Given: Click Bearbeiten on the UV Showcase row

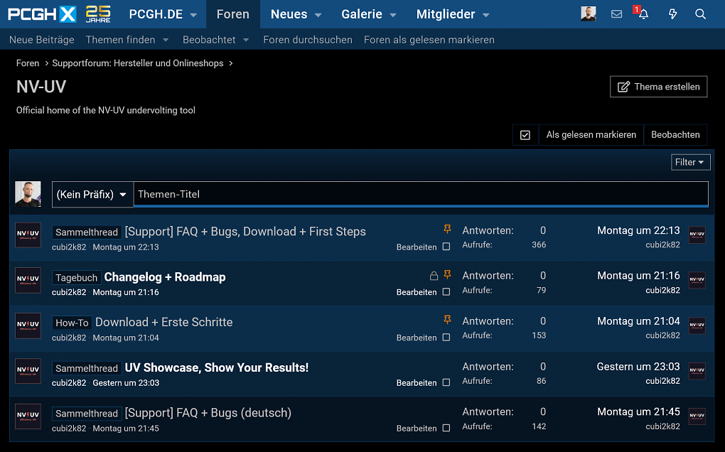Looking at the screenshot, I should (x=416, y=382).
